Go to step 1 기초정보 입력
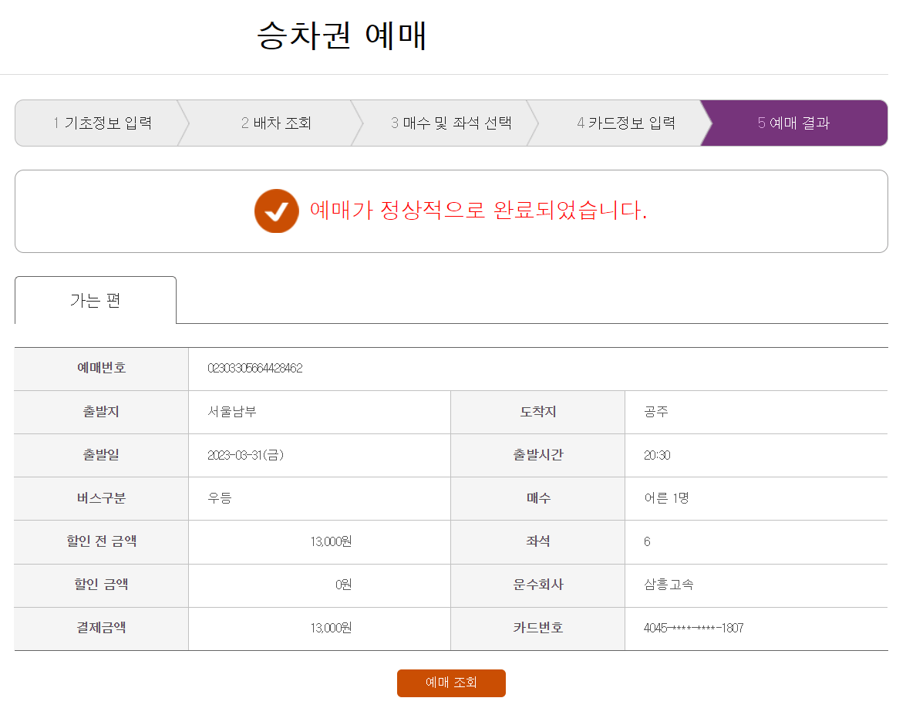906x708 pixels. point(103,123)
